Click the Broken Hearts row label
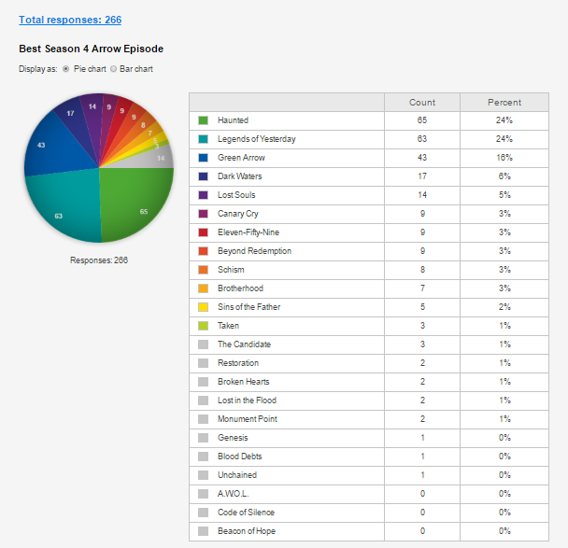The image size is (568, 548). (x=244, y=382)
